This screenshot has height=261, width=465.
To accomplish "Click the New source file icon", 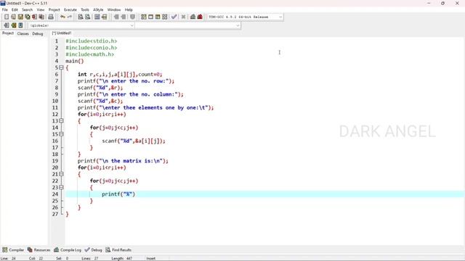I will coord(7,17).
